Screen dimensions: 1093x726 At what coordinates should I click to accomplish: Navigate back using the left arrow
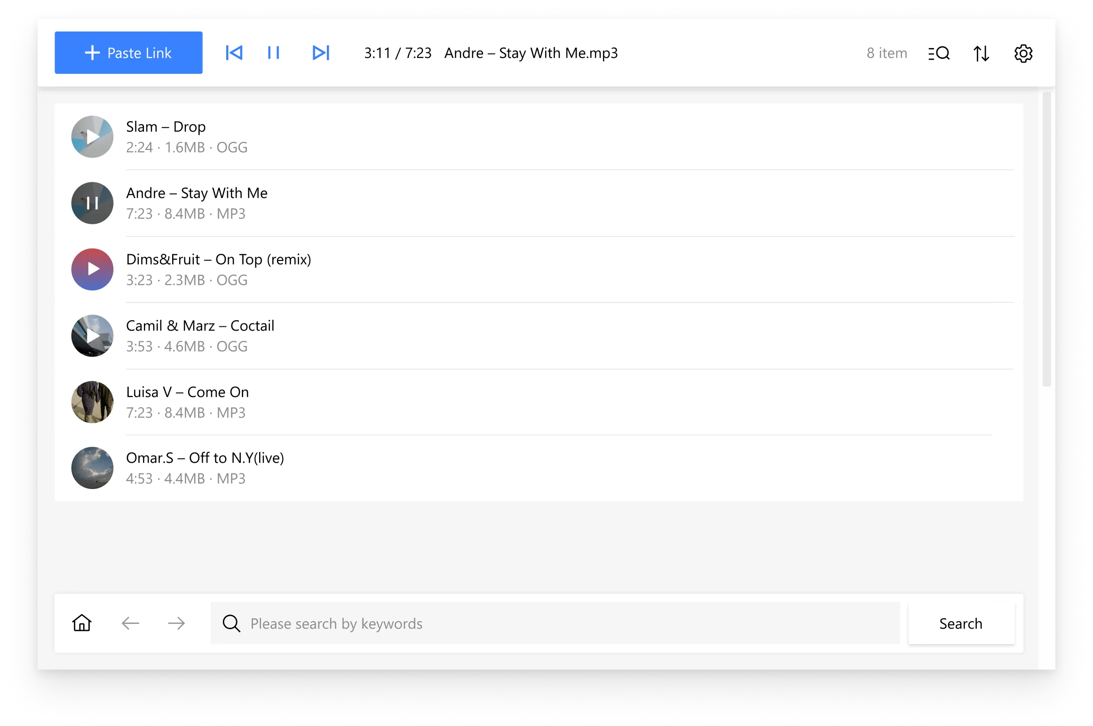[x=130, y=623]
